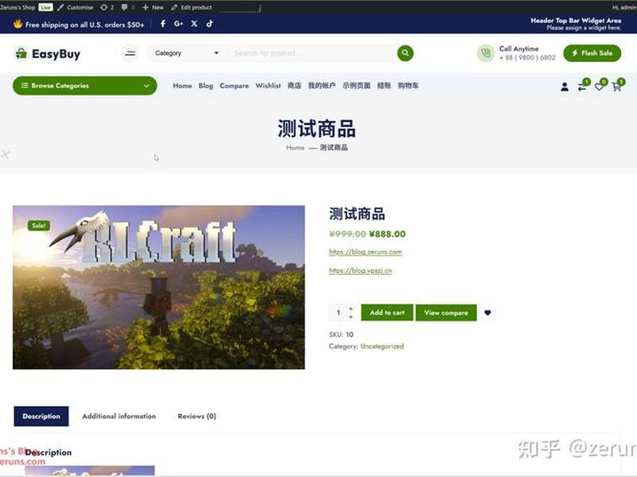The width and height of the screenshot is (637, 477).
Task: Open the shopping cart icon
Action: click(x=617, y=87)
